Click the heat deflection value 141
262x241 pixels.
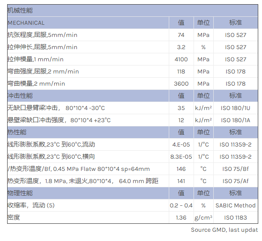coord(181,181)
